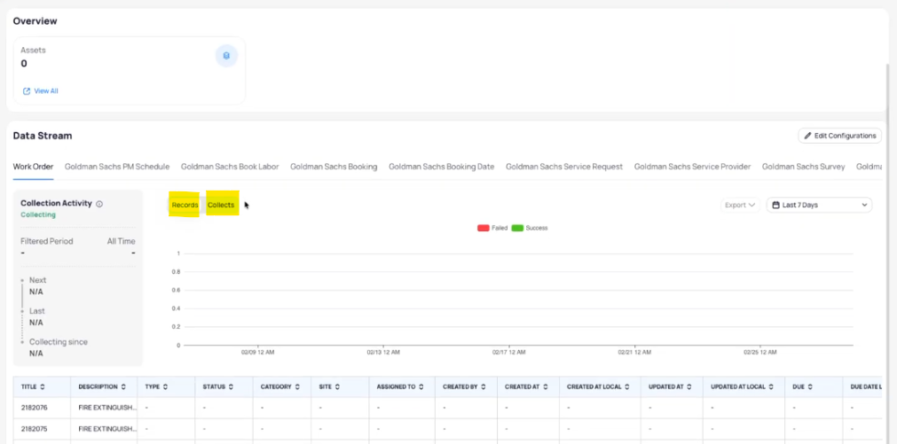Switch to Goldman Sachs PM Schedule tab
The height and width of the screenshot is (444, 897).
point(117,167)
